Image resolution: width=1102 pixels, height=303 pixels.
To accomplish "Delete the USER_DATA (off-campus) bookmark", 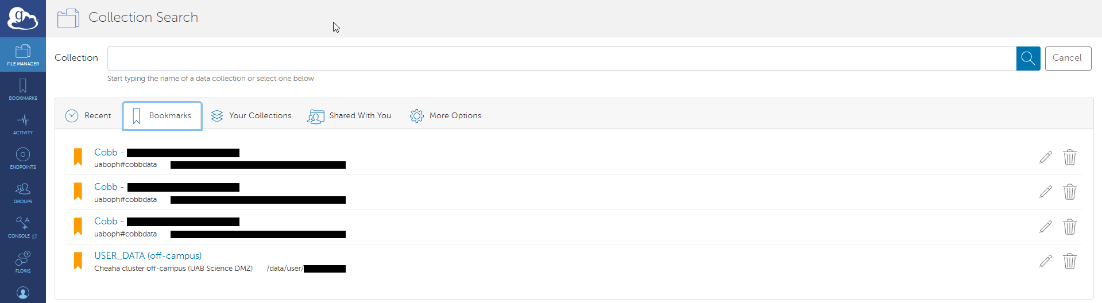I will (x=1069, y=261).
